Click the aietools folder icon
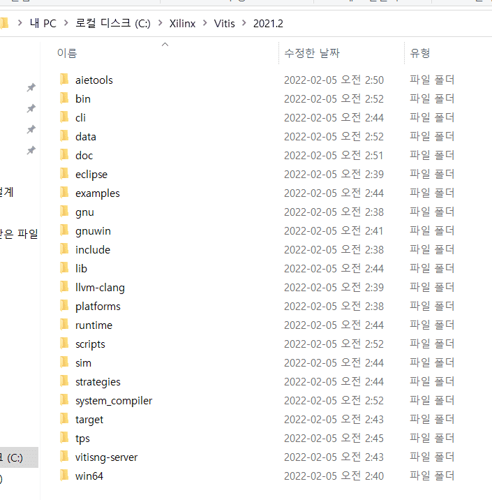The image size is (492, 500). (x=64, y=80)
